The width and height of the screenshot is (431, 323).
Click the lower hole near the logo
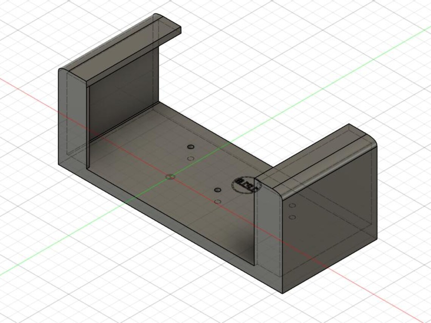pos(217,201)
